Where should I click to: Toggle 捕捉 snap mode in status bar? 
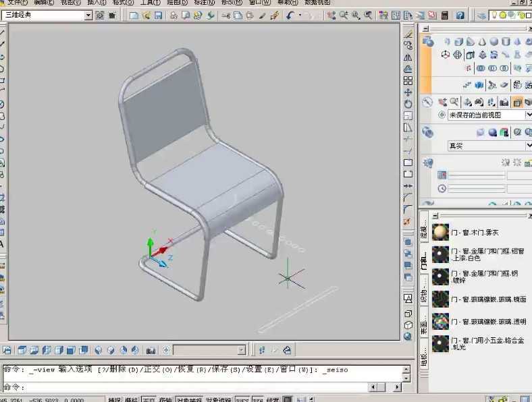(115, 400)
